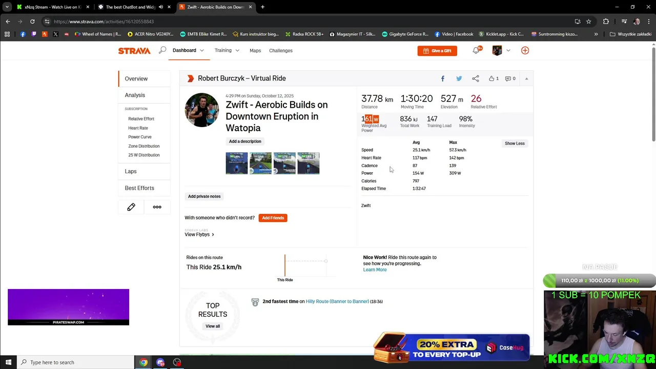Viewport: 656px width, 369px height.
Task: Click the Strava logo in header
Action: 134,51
